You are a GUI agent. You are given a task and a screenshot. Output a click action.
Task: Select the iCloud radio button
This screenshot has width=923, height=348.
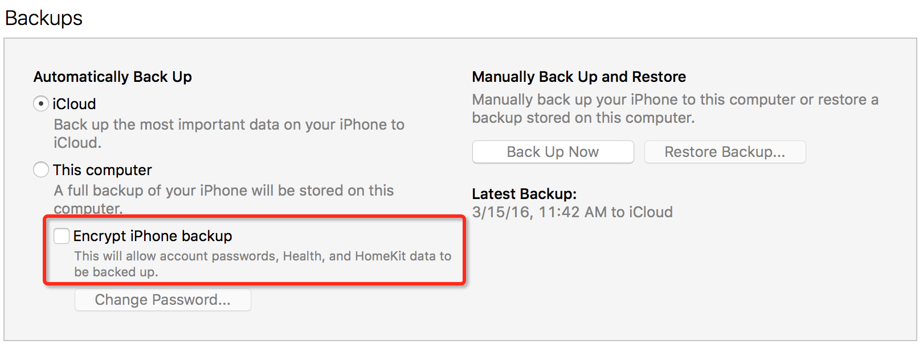coord(40,104)
